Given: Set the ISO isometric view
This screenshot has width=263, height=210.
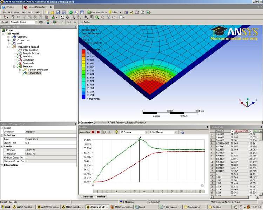Looking at the screenshot, I should tap(108, 17).
